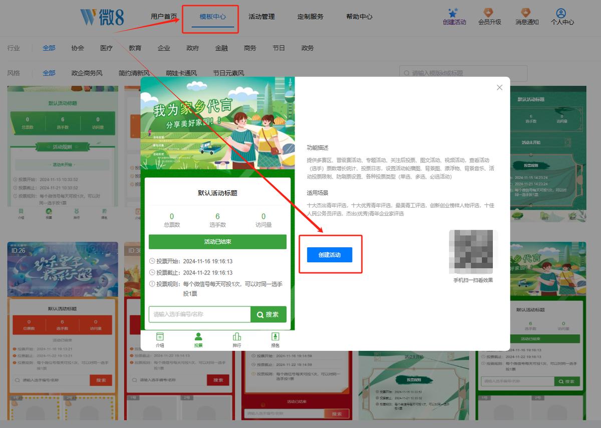Image resolution: width=601 pixels, height=428 pixels.
Task: Close the template preview dialog with X
Action: (499, 88)
